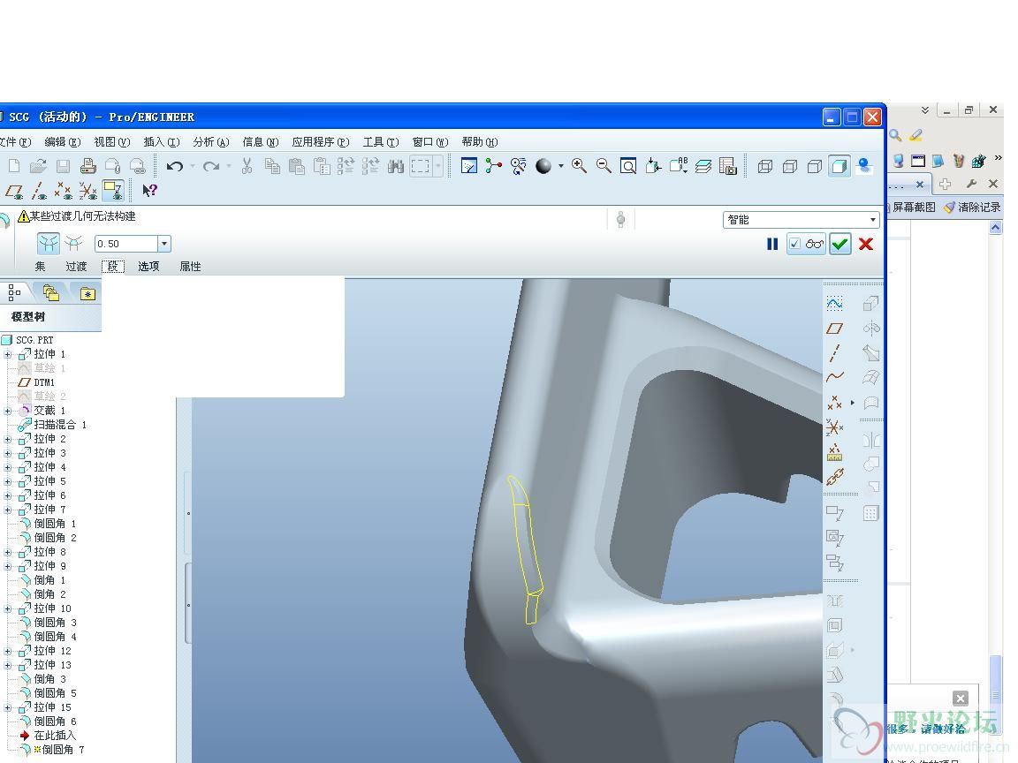Open the appearance sphere dropdown arrow
Image resolution: width=1018 pixels, height=763 pixels.
tap(561, 167)
